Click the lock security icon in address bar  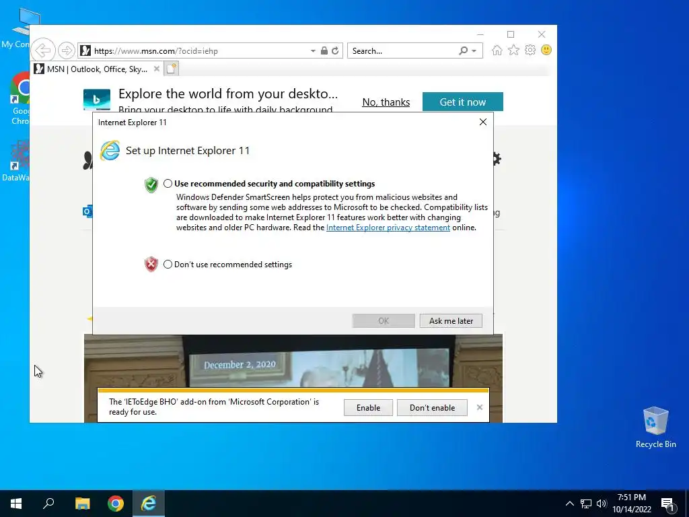(x=324, y=50)
